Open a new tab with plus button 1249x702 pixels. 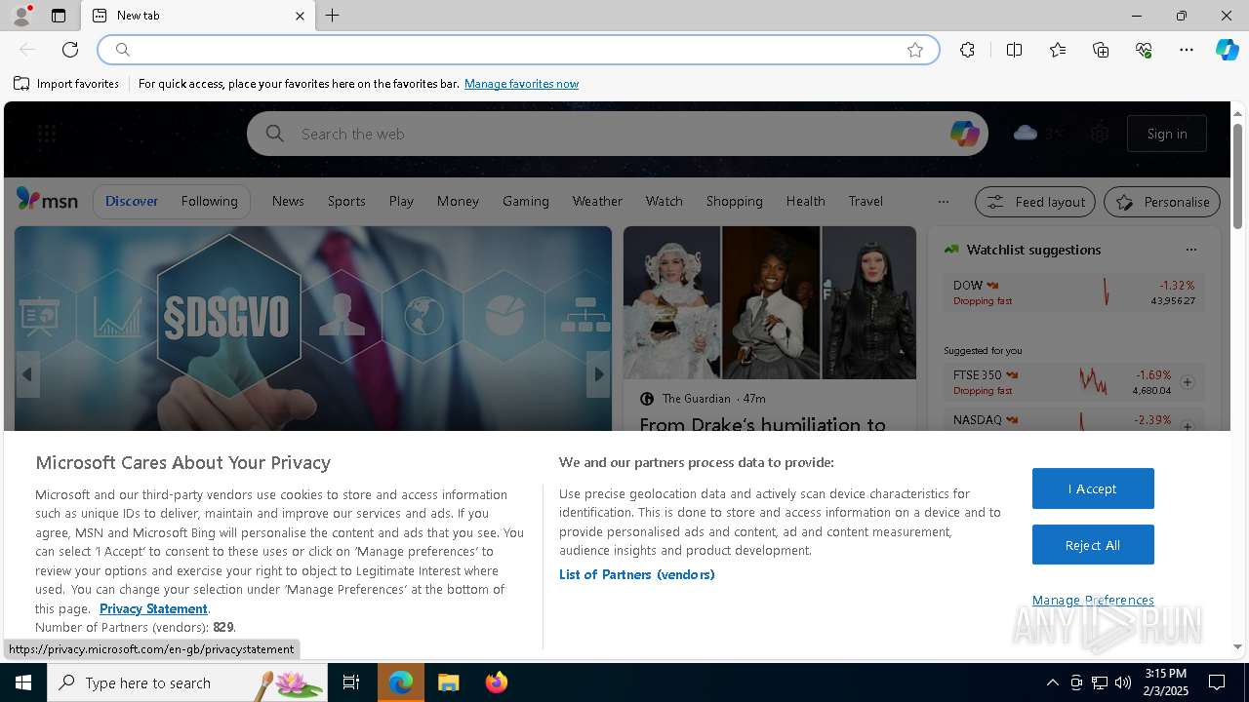click(x=333, y=16)
